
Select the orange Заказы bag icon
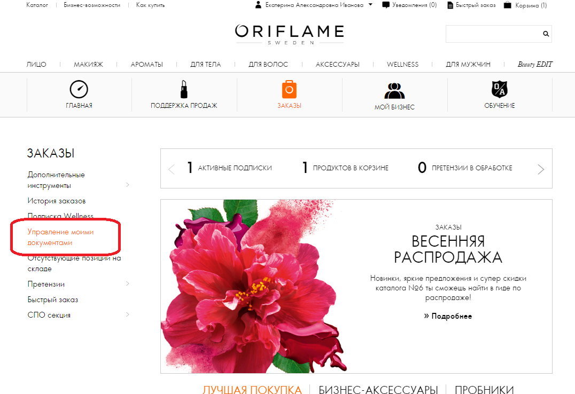tap(289, 90)
